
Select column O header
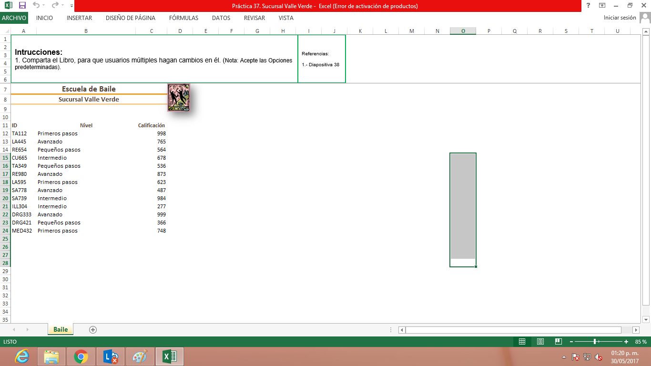[x=463, y=31]
